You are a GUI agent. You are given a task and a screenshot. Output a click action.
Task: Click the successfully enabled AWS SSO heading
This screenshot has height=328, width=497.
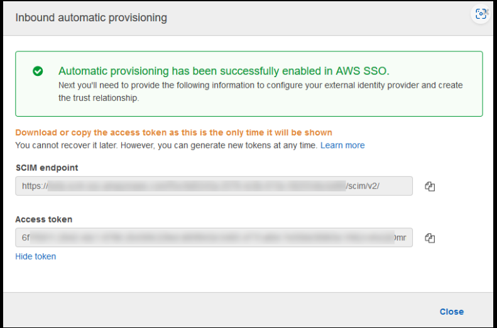224,71
